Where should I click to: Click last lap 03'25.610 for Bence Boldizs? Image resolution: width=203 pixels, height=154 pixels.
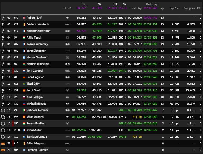click(x=135, y=124)
